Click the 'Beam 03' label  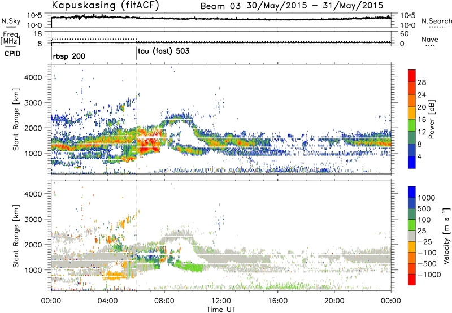(220, 6)
